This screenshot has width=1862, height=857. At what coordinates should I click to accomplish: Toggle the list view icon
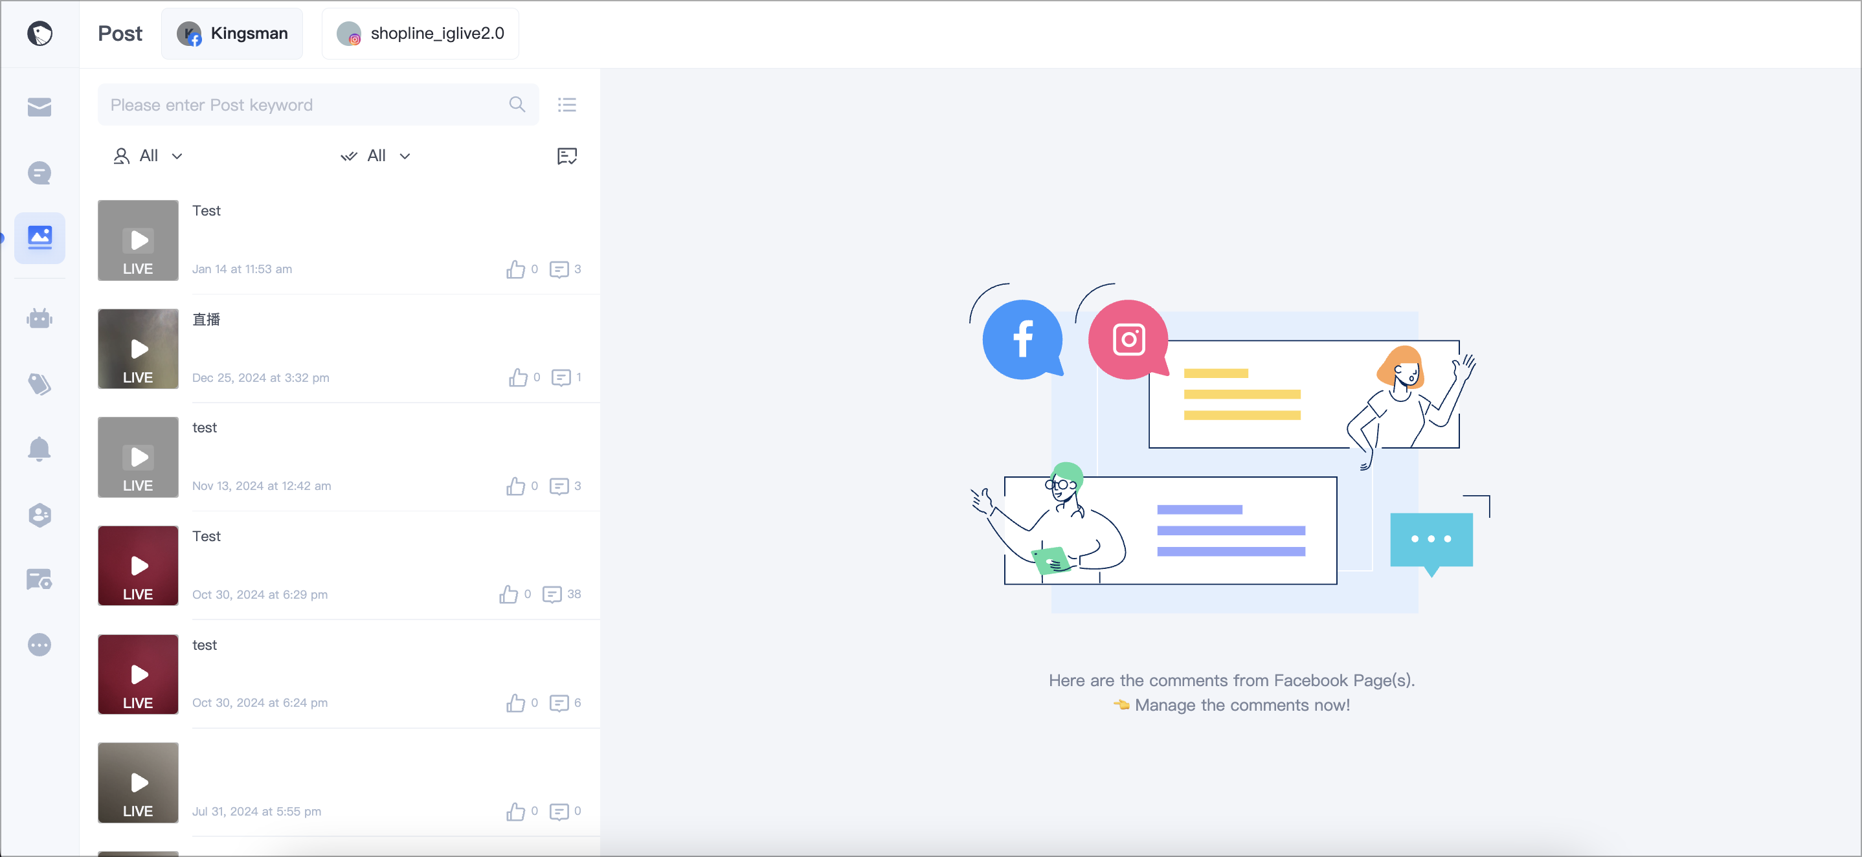point(566,105)
